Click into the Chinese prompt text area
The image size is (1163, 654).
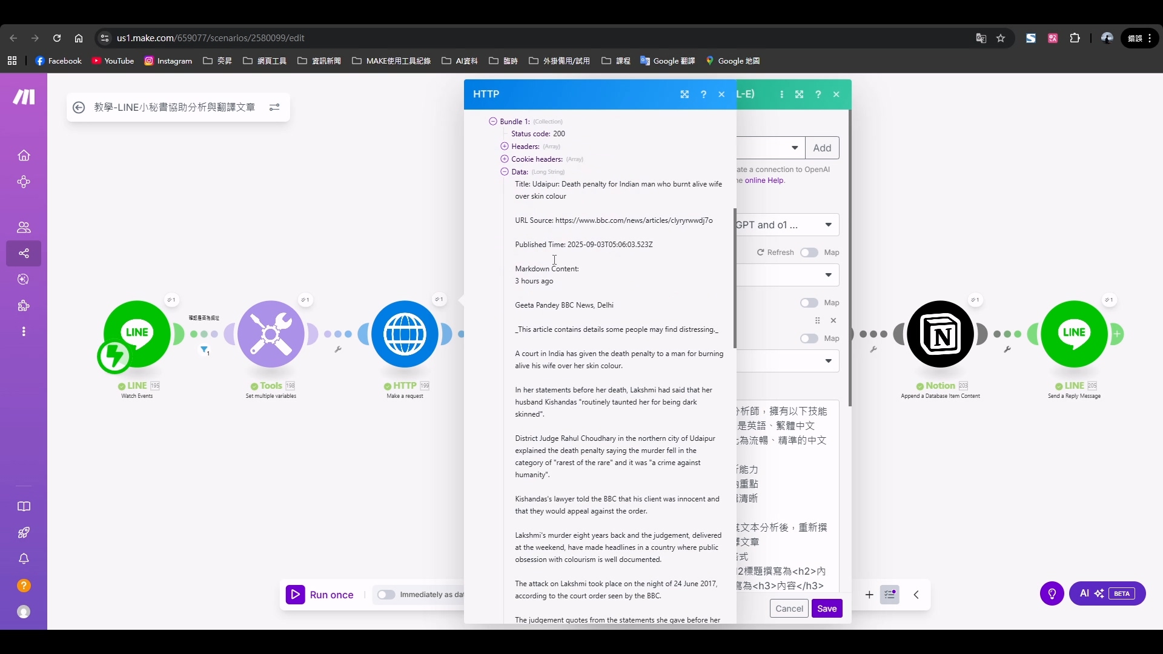point(787,497)
